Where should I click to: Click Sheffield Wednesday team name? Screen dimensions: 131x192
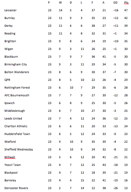(19, 149)
